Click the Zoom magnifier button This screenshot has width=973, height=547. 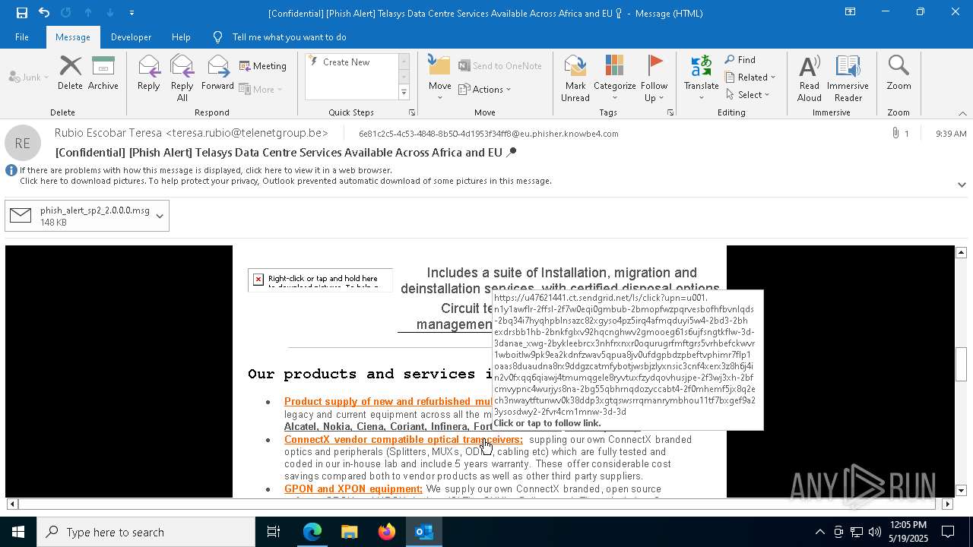899,73
